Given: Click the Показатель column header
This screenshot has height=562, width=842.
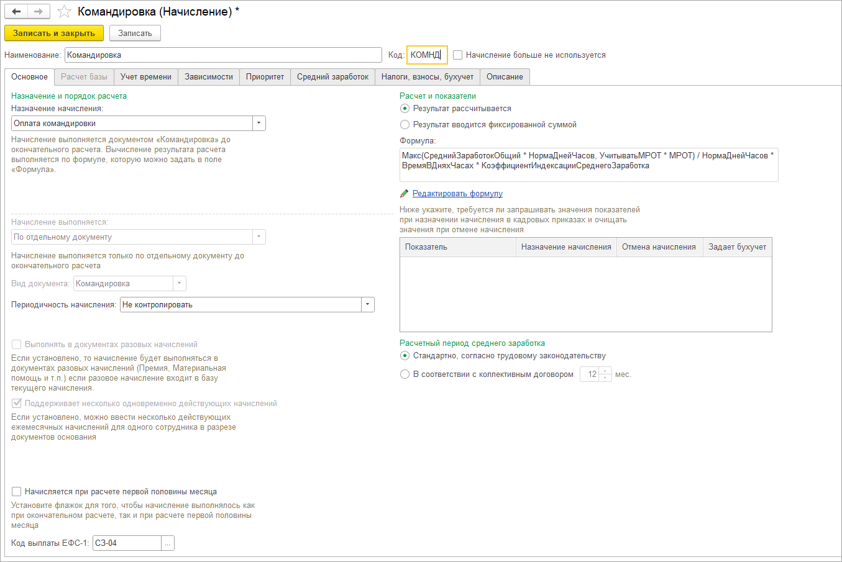Looking at the screenshot, I should (458, 247).
